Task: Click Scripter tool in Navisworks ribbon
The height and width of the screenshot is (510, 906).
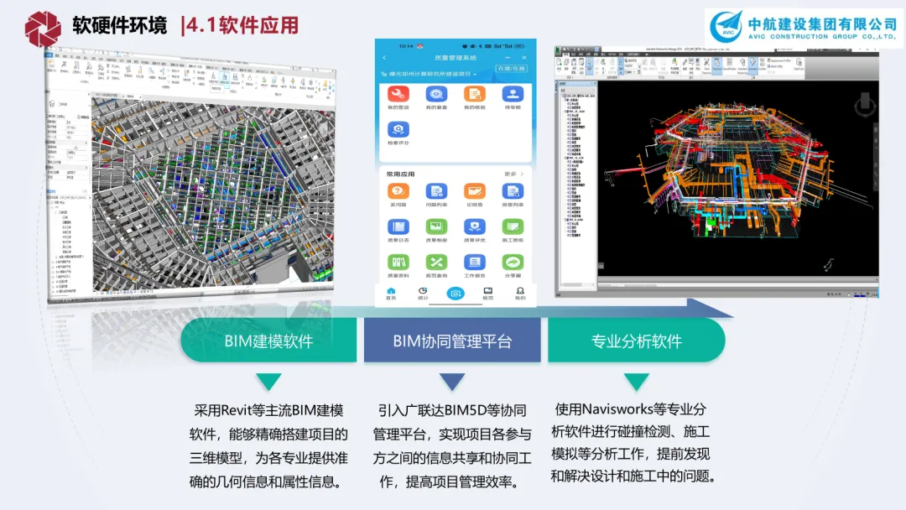Action: click(762, 64)
